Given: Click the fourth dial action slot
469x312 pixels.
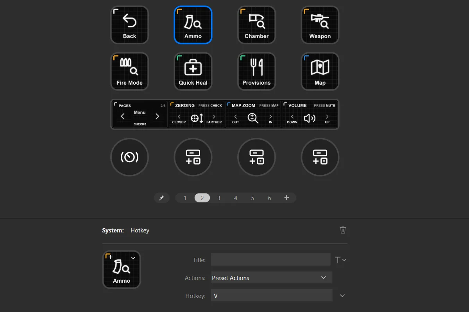Looking at the screenshot, I should point(320,157).
